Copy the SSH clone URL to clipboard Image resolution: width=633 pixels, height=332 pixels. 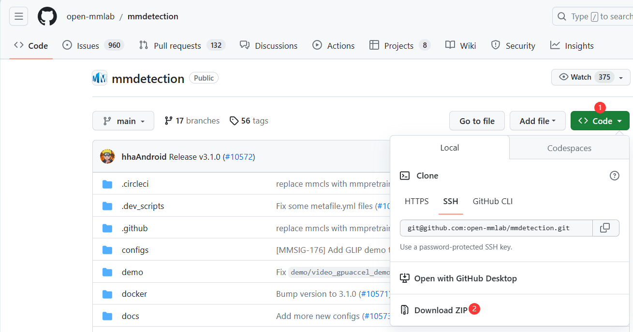(x=605, y=228)
